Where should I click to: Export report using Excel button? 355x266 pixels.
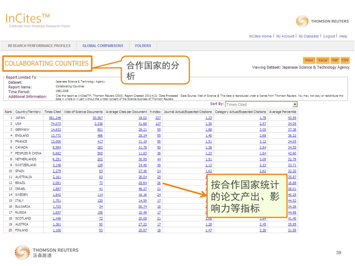tap(323, 60)
